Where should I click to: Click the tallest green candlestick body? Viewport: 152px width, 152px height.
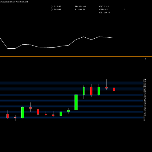[x=76, y=102]
